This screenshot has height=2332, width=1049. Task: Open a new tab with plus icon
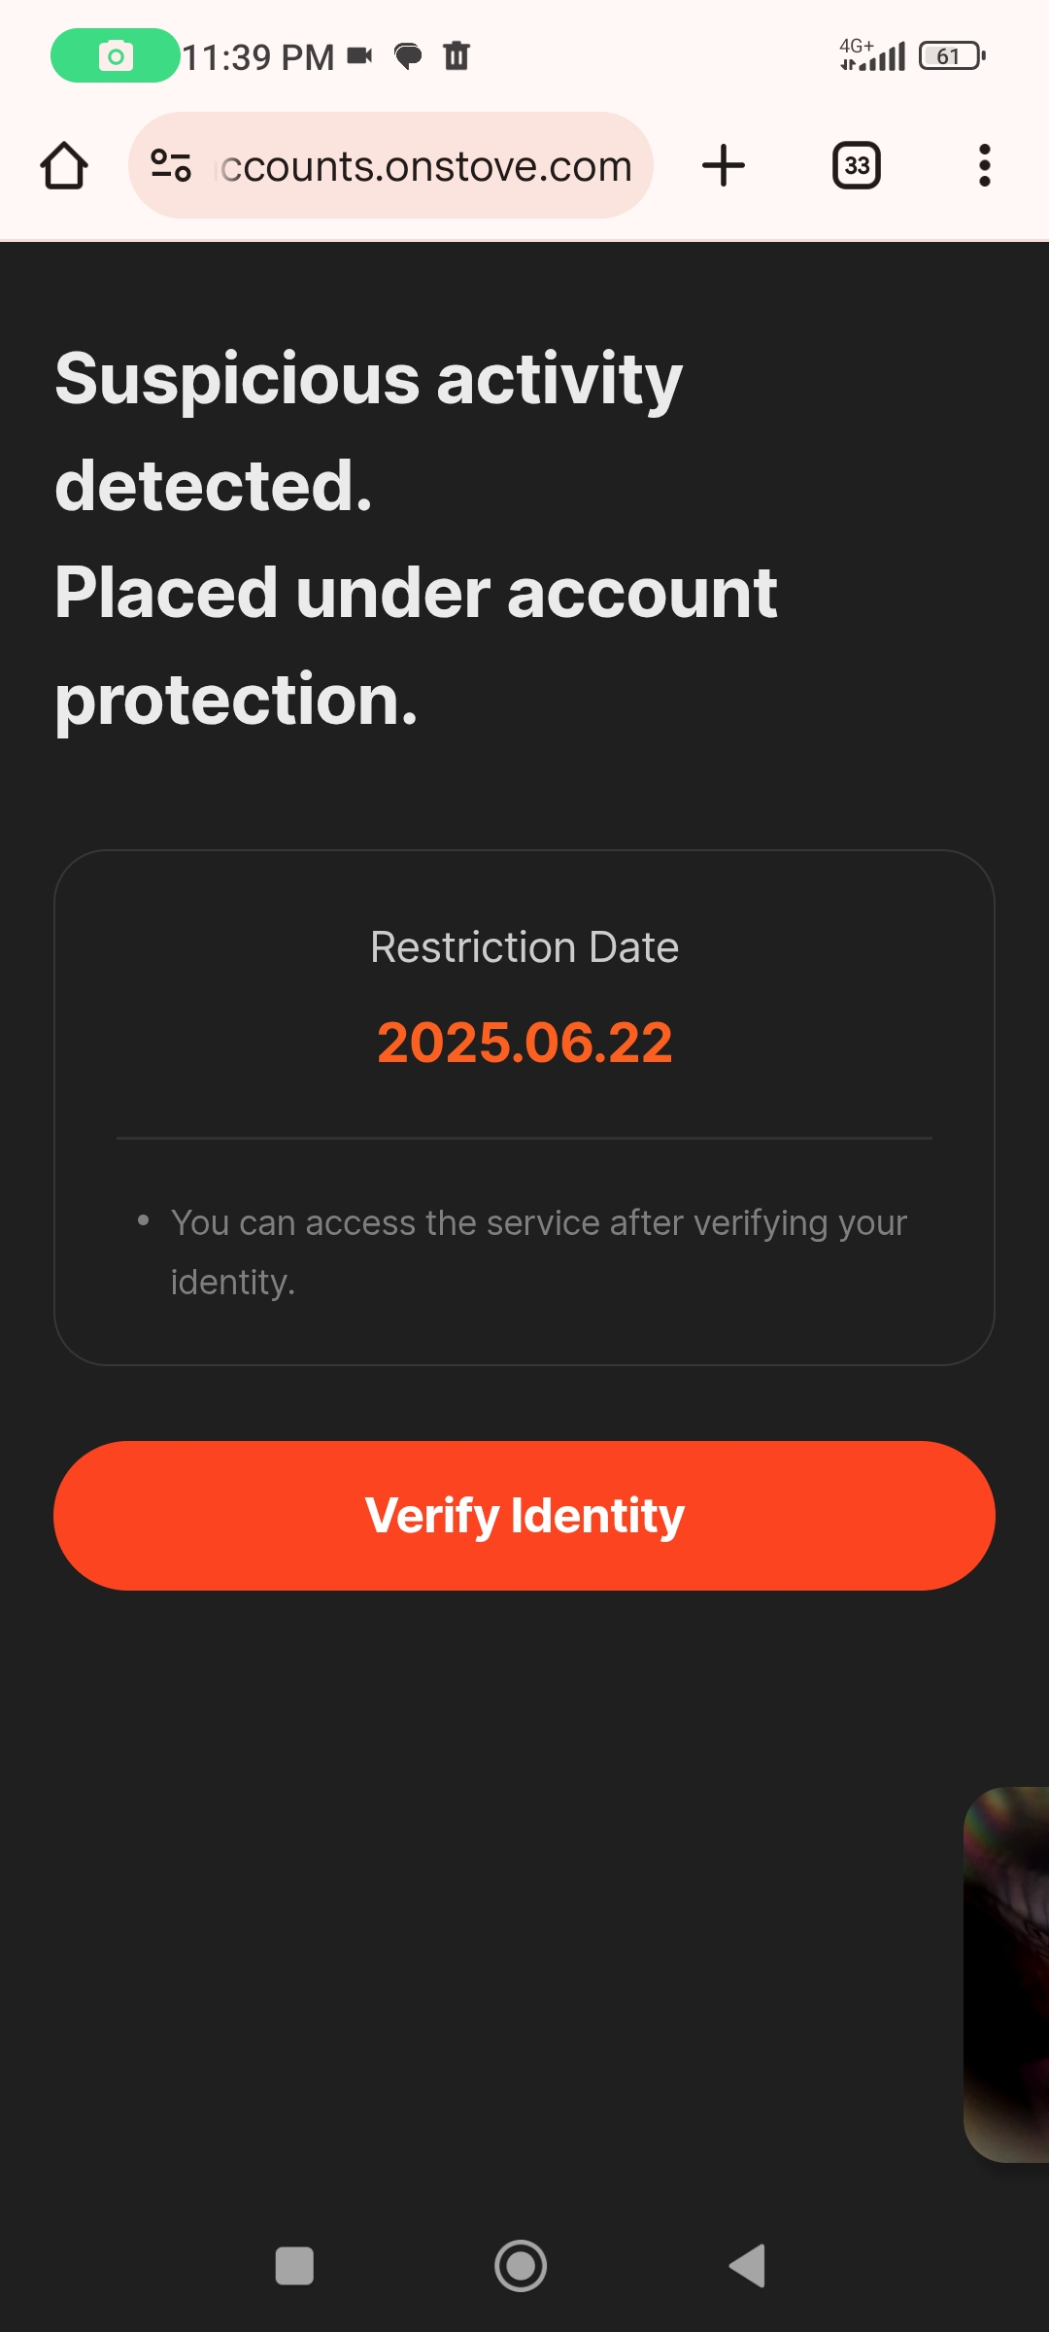coord(724,165)
